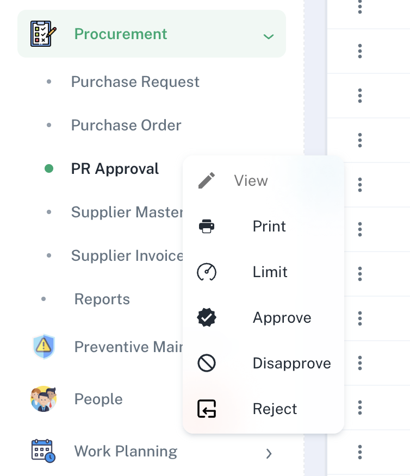
Task: Collapse the Procurement section chevron
Action: click(268, 36)
